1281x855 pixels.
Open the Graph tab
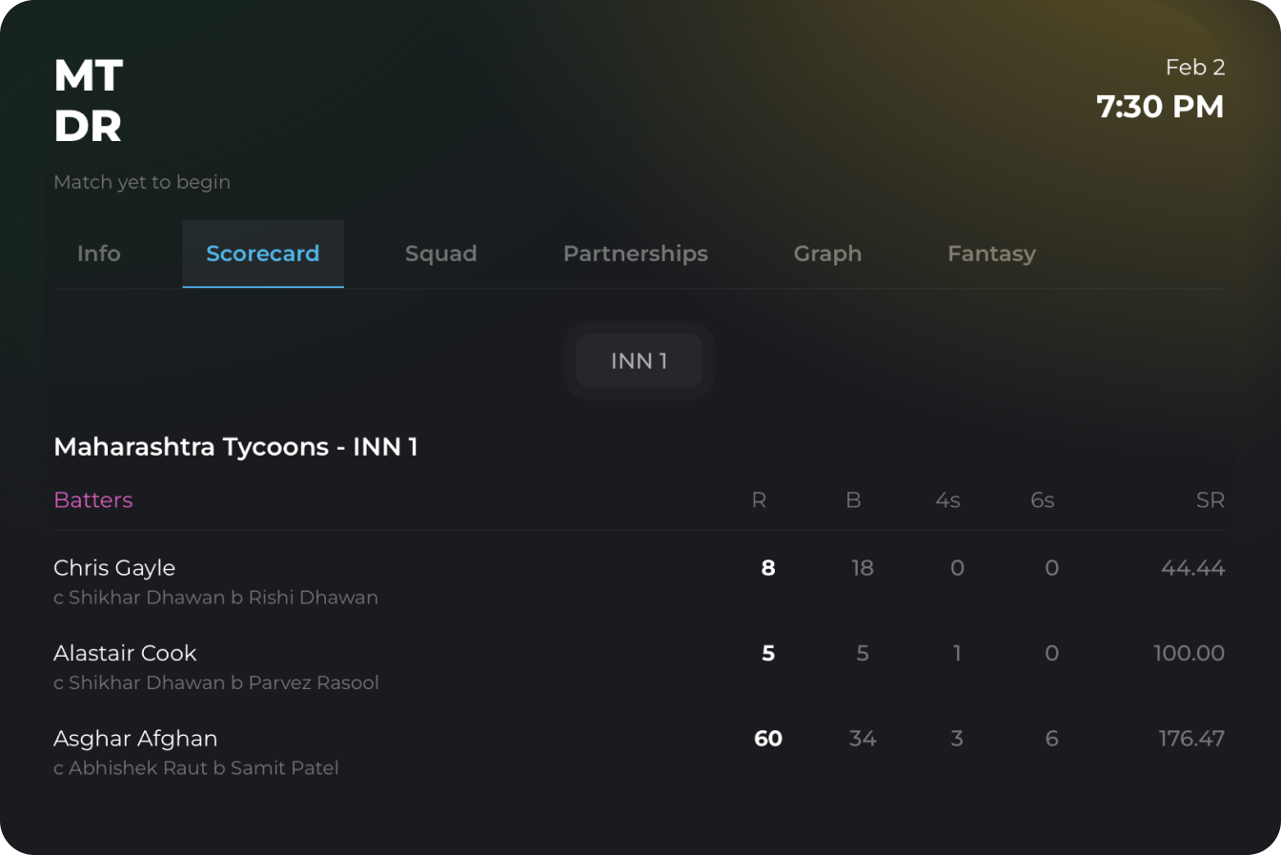(x=827, y=254)
